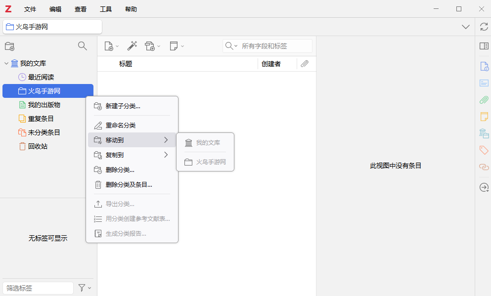Open the tag filter funnel dropdown
This screenshot has height=296, width=491.
tap(85, 288)
